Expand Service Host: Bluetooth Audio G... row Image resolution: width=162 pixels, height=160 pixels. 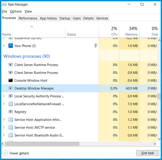click(x=4, y=135)
